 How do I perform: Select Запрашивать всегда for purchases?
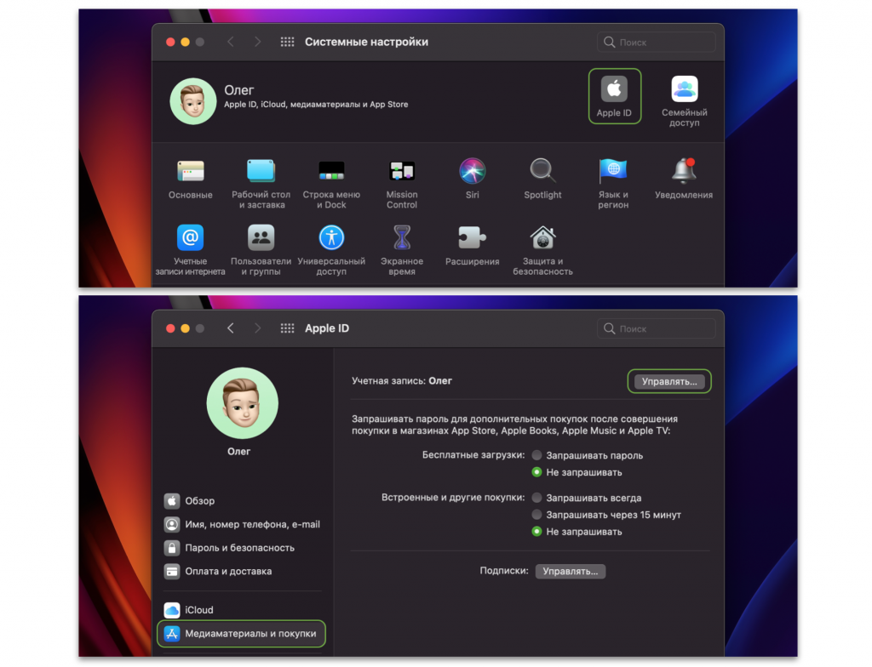click(x=536, y=498)
